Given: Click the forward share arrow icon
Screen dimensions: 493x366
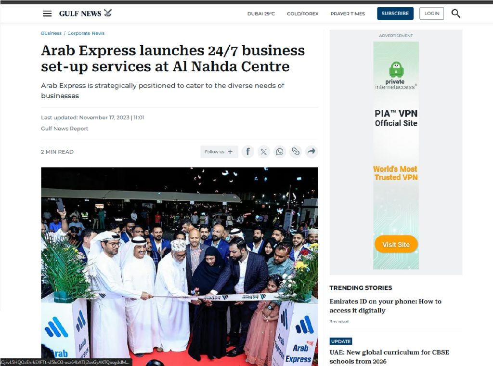Looking at the screenshot, I should click(311, 152).
